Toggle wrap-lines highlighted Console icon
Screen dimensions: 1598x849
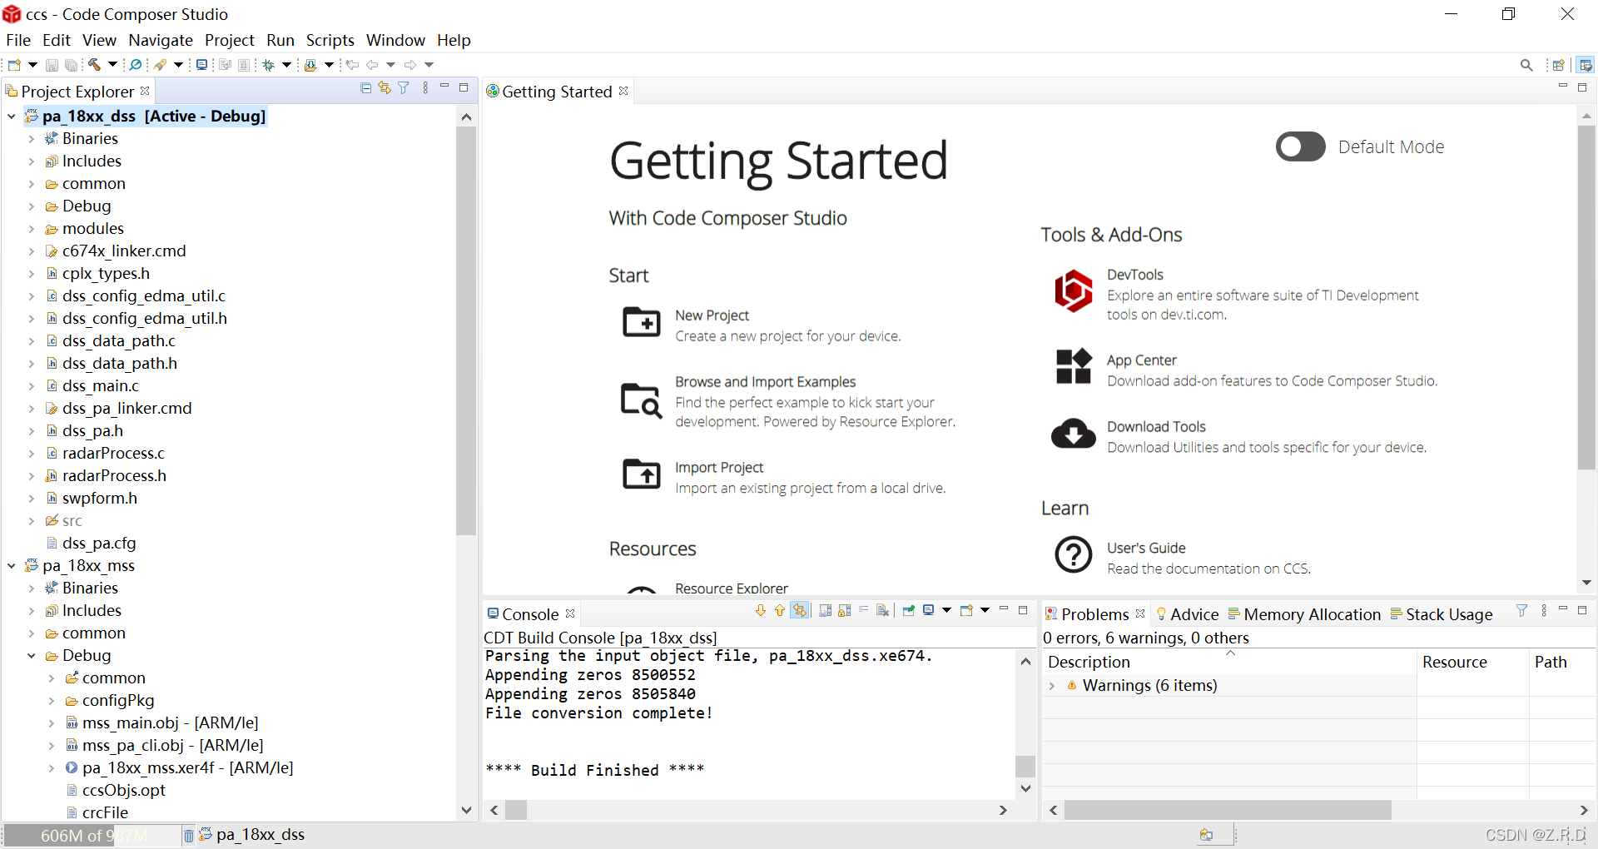(x=800, y=611)
